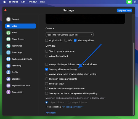Select 25 participants radio button
The height and width of the screenshot is (119, 138).
[47, 102]
